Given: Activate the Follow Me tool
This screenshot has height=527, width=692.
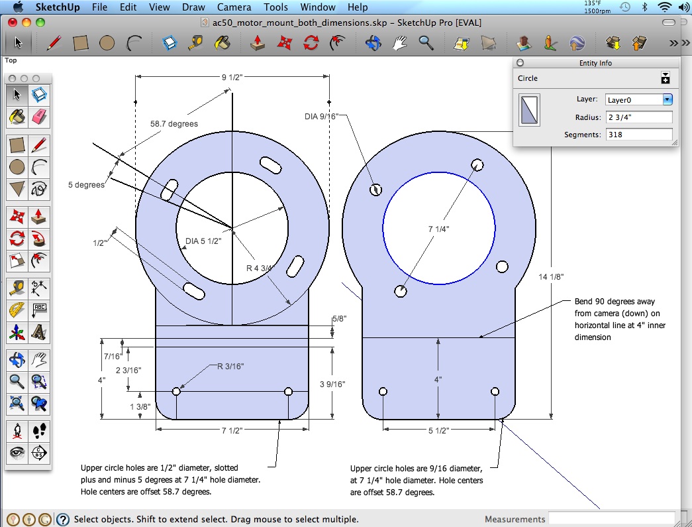Looking at the screenshot, I should click(x=40, y=239).
